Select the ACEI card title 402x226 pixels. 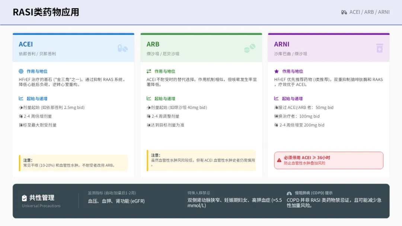(26, 44)
